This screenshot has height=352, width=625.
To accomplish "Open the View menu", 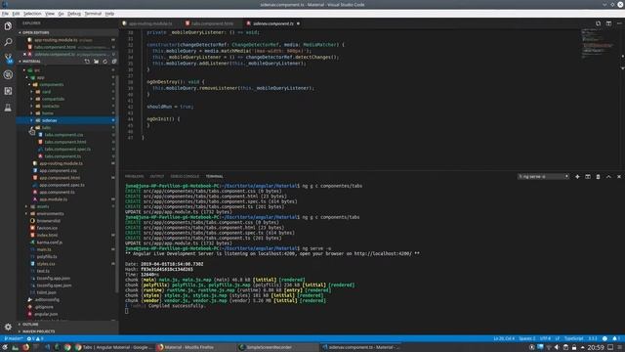I will [x=50, y=14].
